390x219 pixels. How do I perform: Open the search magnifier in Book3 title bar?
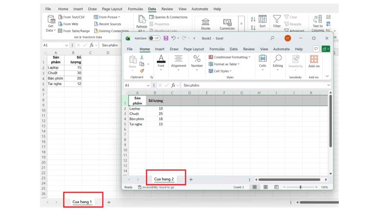(273, 38)
